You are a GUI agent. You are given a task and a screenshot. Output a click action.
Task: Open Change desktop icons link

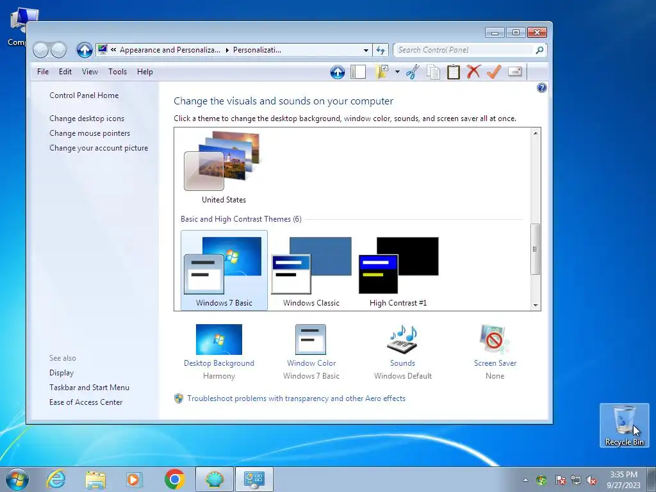86,119
